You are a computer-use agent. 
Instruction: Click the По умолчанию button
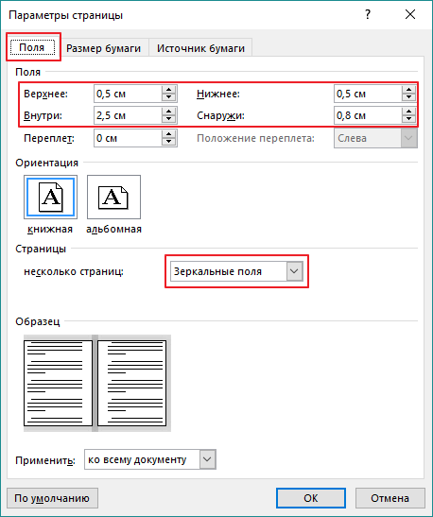(52, 498)
